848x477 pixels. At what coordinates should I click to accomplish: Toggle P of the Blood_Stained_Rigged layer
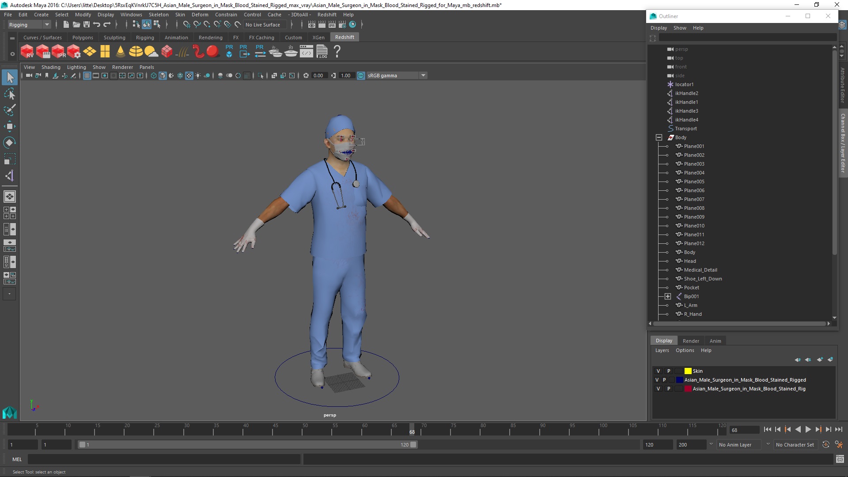[x=664, y=380]
